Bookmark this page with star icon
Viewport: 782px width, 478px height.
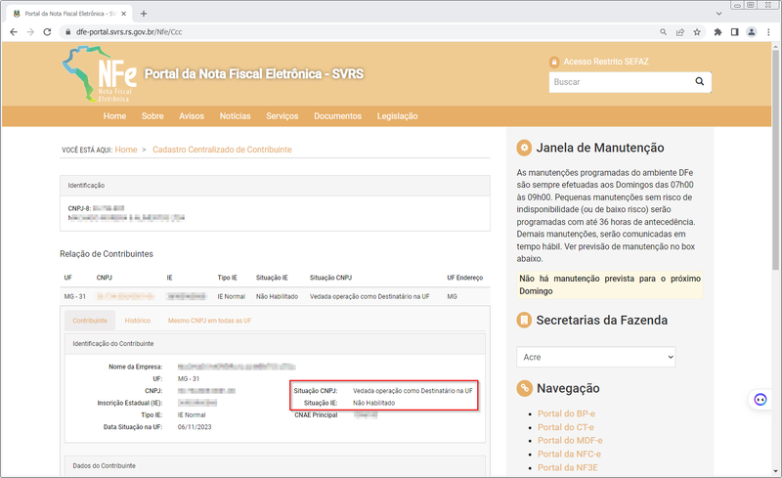click(697, 32)
